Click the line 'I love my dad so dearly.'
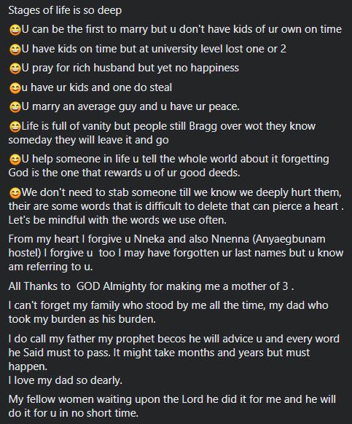The height and width of the screenshot is (424, 352). click(x=65, y=380)
